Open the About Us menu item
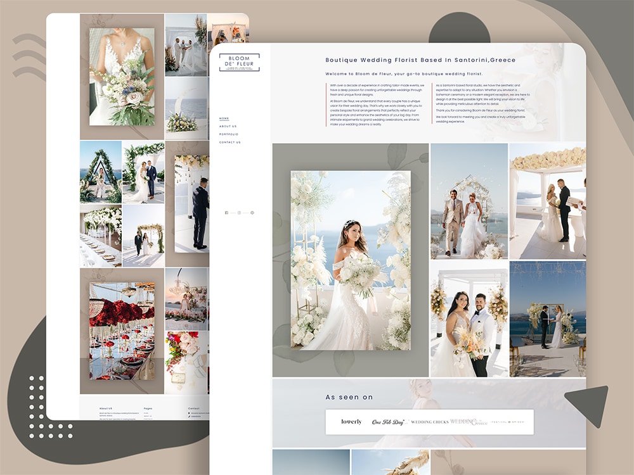The width and height of the screenshot is (634, 475). (228, 126)
